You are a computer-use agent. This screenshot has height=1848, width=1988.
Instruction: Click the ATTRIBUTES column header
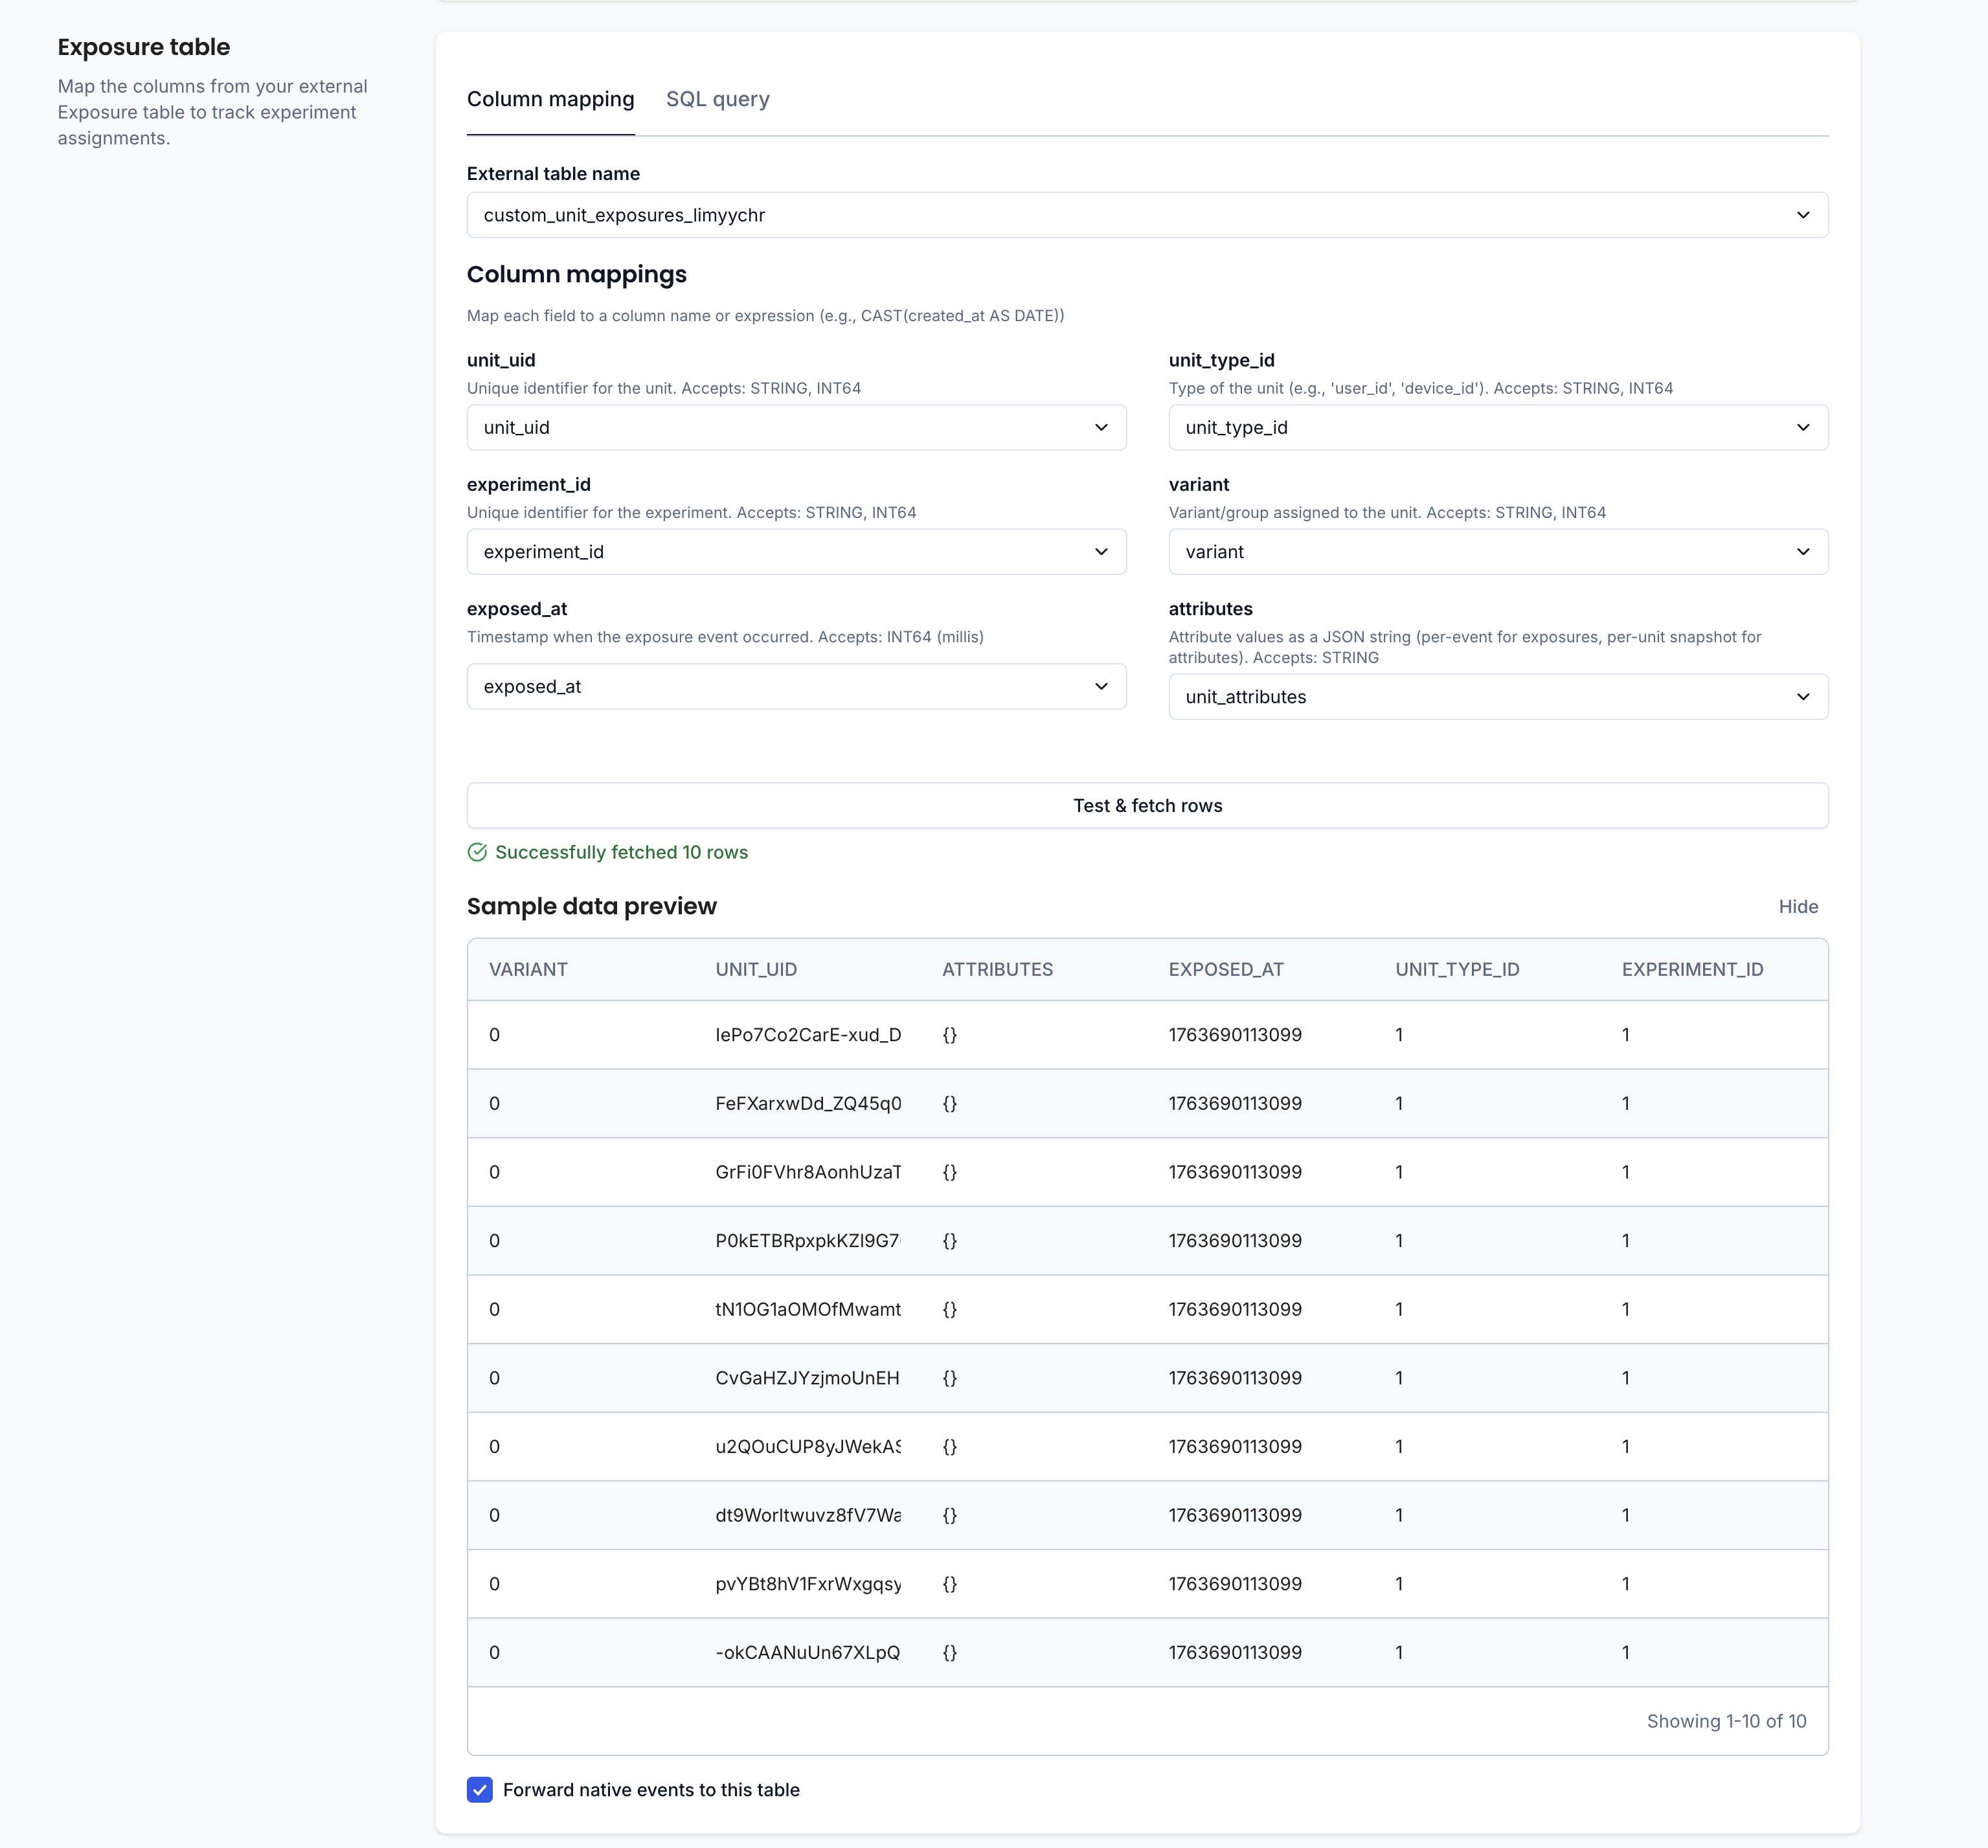click(x=997, y=969)
